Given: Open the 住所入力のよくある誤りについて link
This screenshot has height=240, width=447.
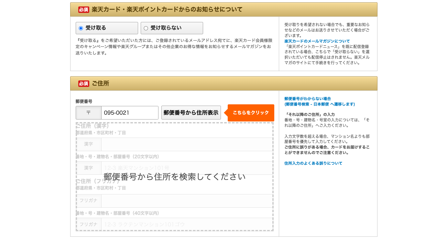Looking at the screenshot, I should [x=313, y=163].
